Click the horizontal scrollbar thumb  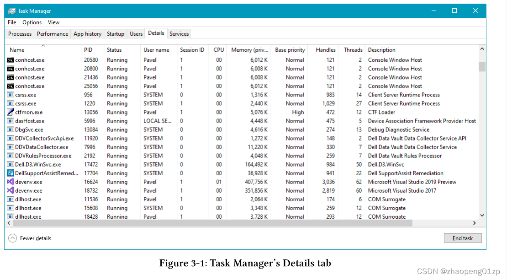(x=212, y=223)
